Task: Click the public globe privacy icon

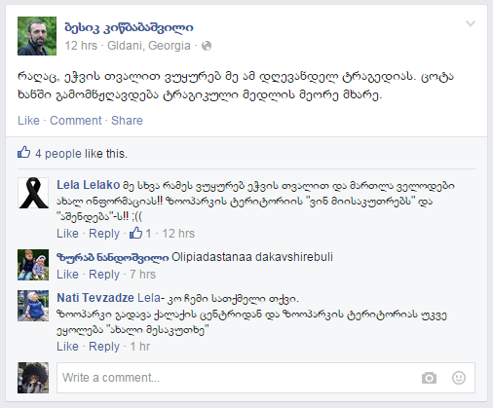Action: [207, 46]
